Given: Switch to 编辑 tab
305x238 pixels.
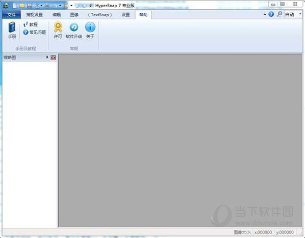Looking at the screenshot, I should [x=57, y=15].
